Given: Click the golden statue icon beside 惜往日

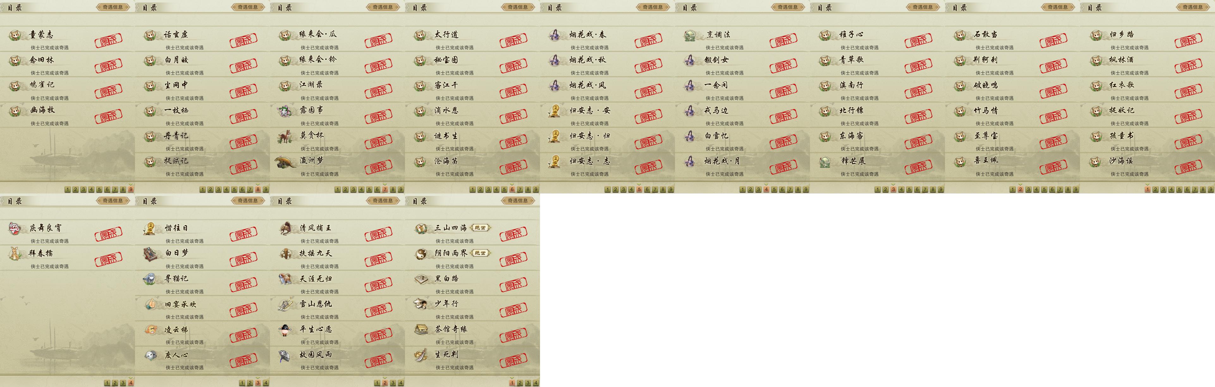Looking at the screenshot, I should click(x=150, y=228).
